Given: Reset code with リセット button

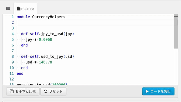Looking at the screenshot, I should tap(53, 91).
